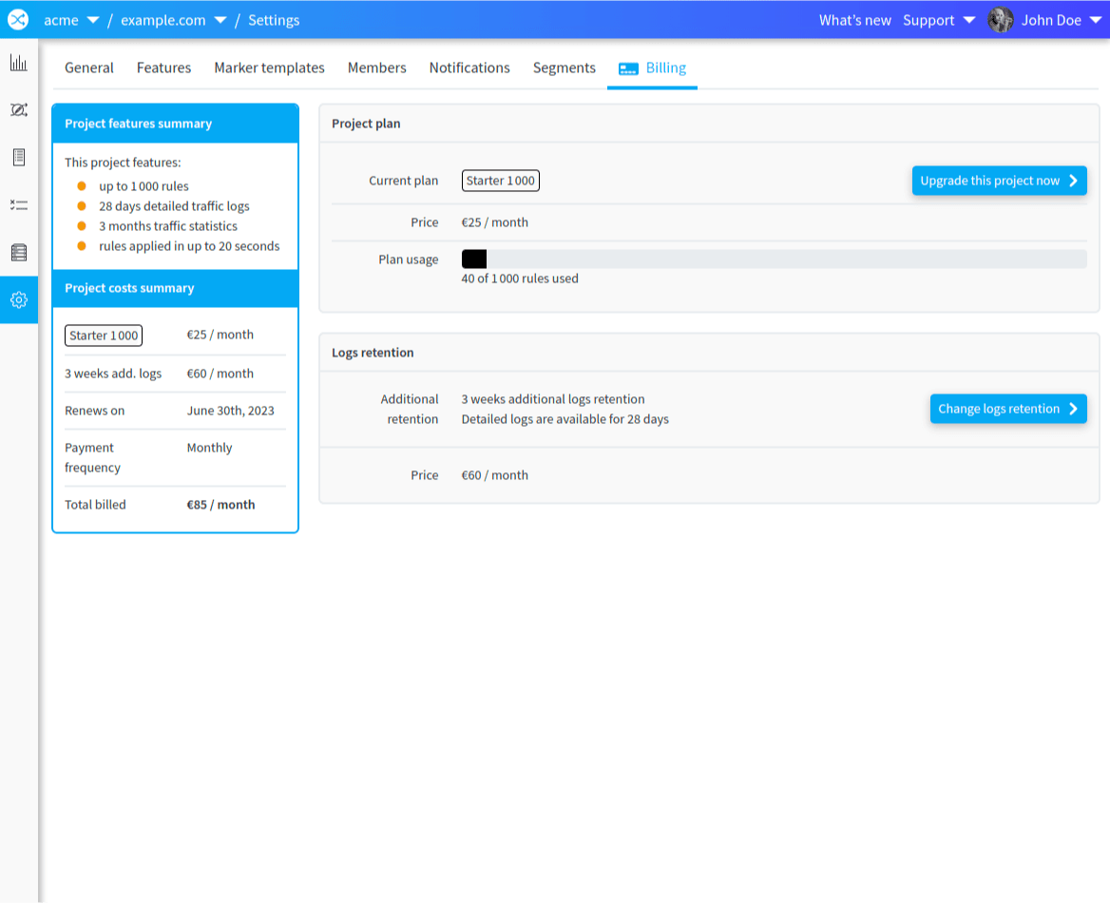The width and height of the screenshot is (1110, 903).
Task: Open the Support dropdown menu
Action: tap(939, 20)
